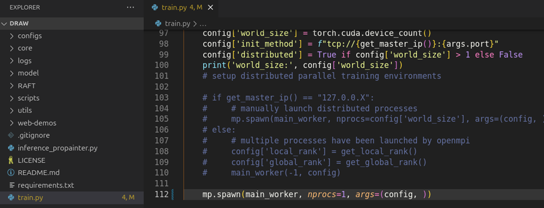Open the LICENSE file
Image resolution: width=544 pixels, height=208 pixels.
tap(72, 160)
